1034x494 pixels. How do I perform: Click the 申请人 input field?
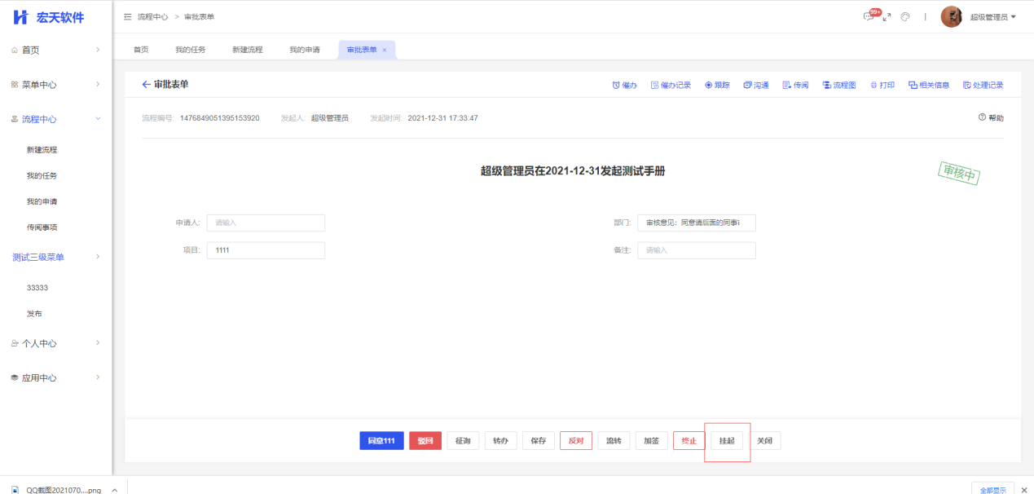pyautogui.click(x=266, y=223)
